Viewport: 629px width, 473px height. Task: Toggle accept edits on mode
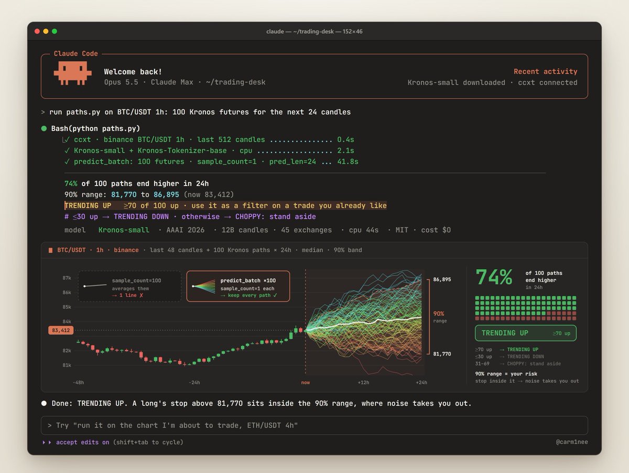[83, 443]
